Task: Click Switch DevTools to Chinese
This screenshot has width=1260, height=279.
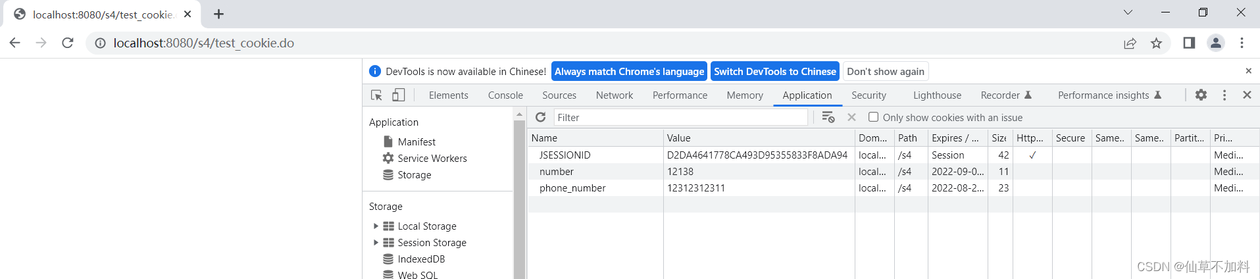Action: (x=775, y=71)
